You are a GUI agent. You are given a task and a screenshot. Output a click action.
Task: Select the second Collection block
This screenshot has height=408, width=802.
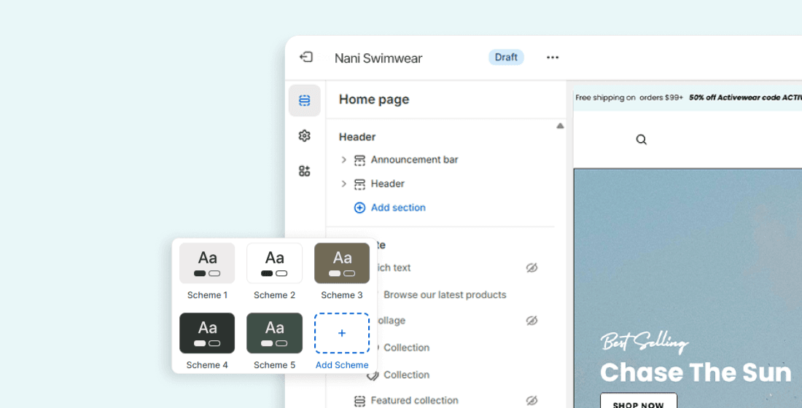click(406, 374)
